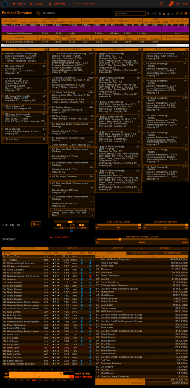
Task: Click the reload build circular arrow icon
Action: (x=155, y=14)
